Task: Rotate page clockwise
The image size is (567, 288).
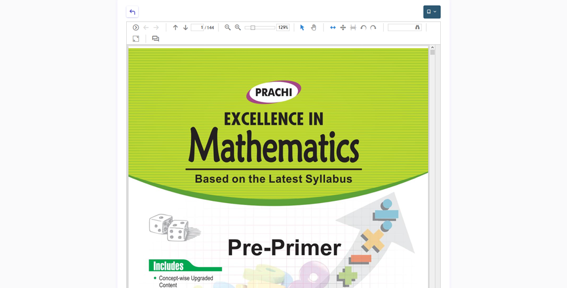Action: pos(373,28)
